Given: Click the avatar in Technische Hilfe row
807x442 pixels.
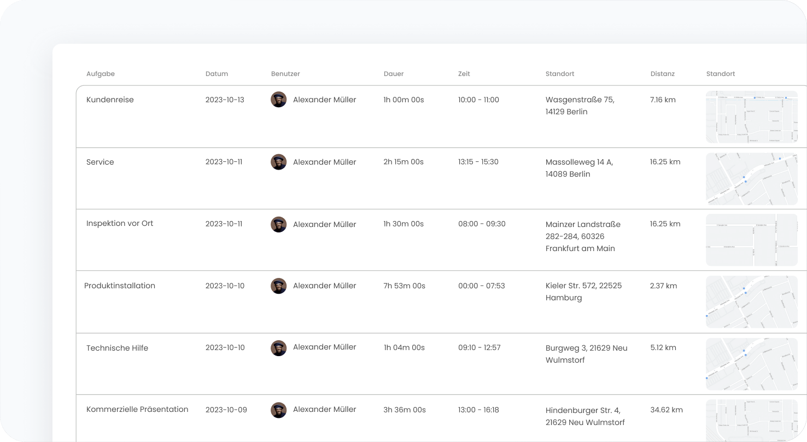Looking at the screenshot, I should (279, 348).
